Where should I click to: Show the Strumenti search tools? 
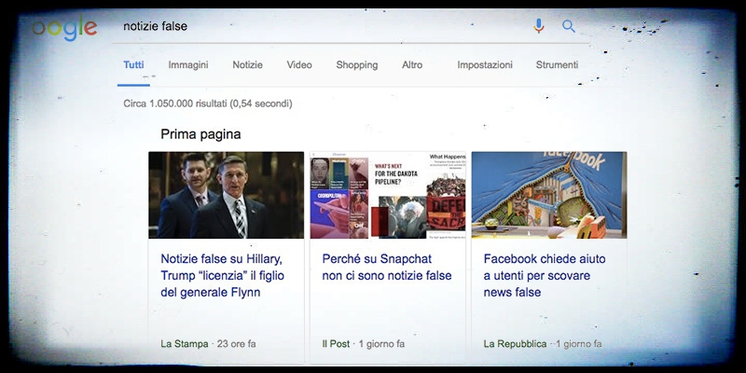point(557,65)
